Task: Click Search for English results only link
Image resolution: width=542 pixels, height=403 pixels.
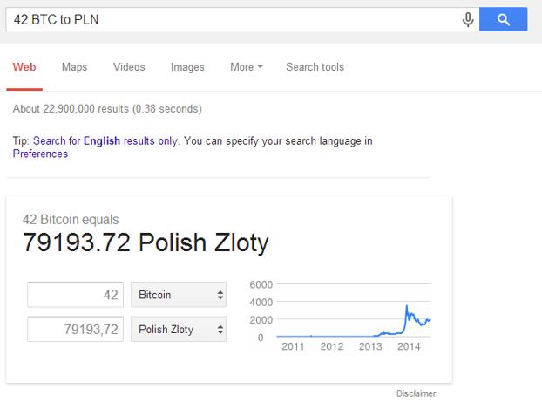Action: (105, 141)
